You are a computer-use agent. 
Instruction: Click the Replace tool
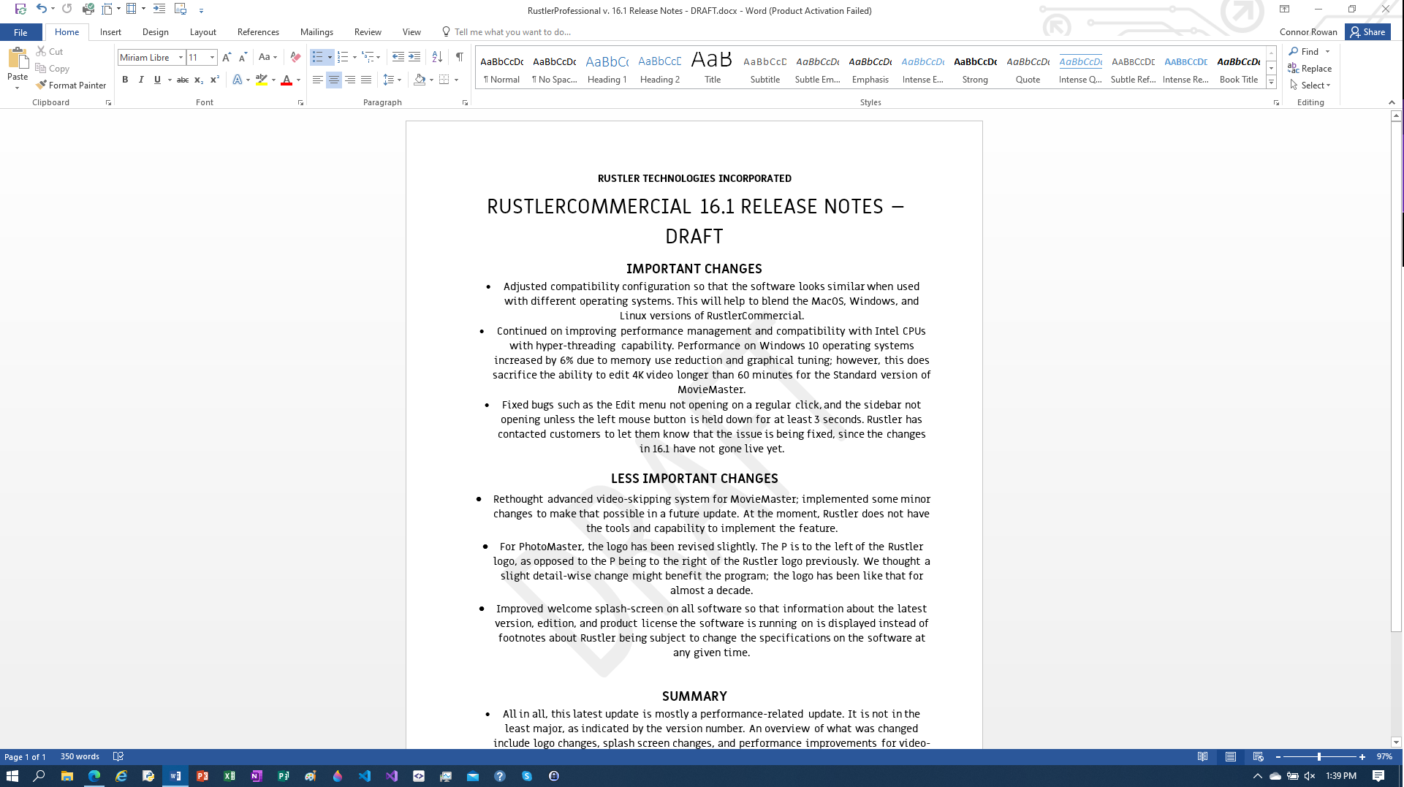[1310, 69]
